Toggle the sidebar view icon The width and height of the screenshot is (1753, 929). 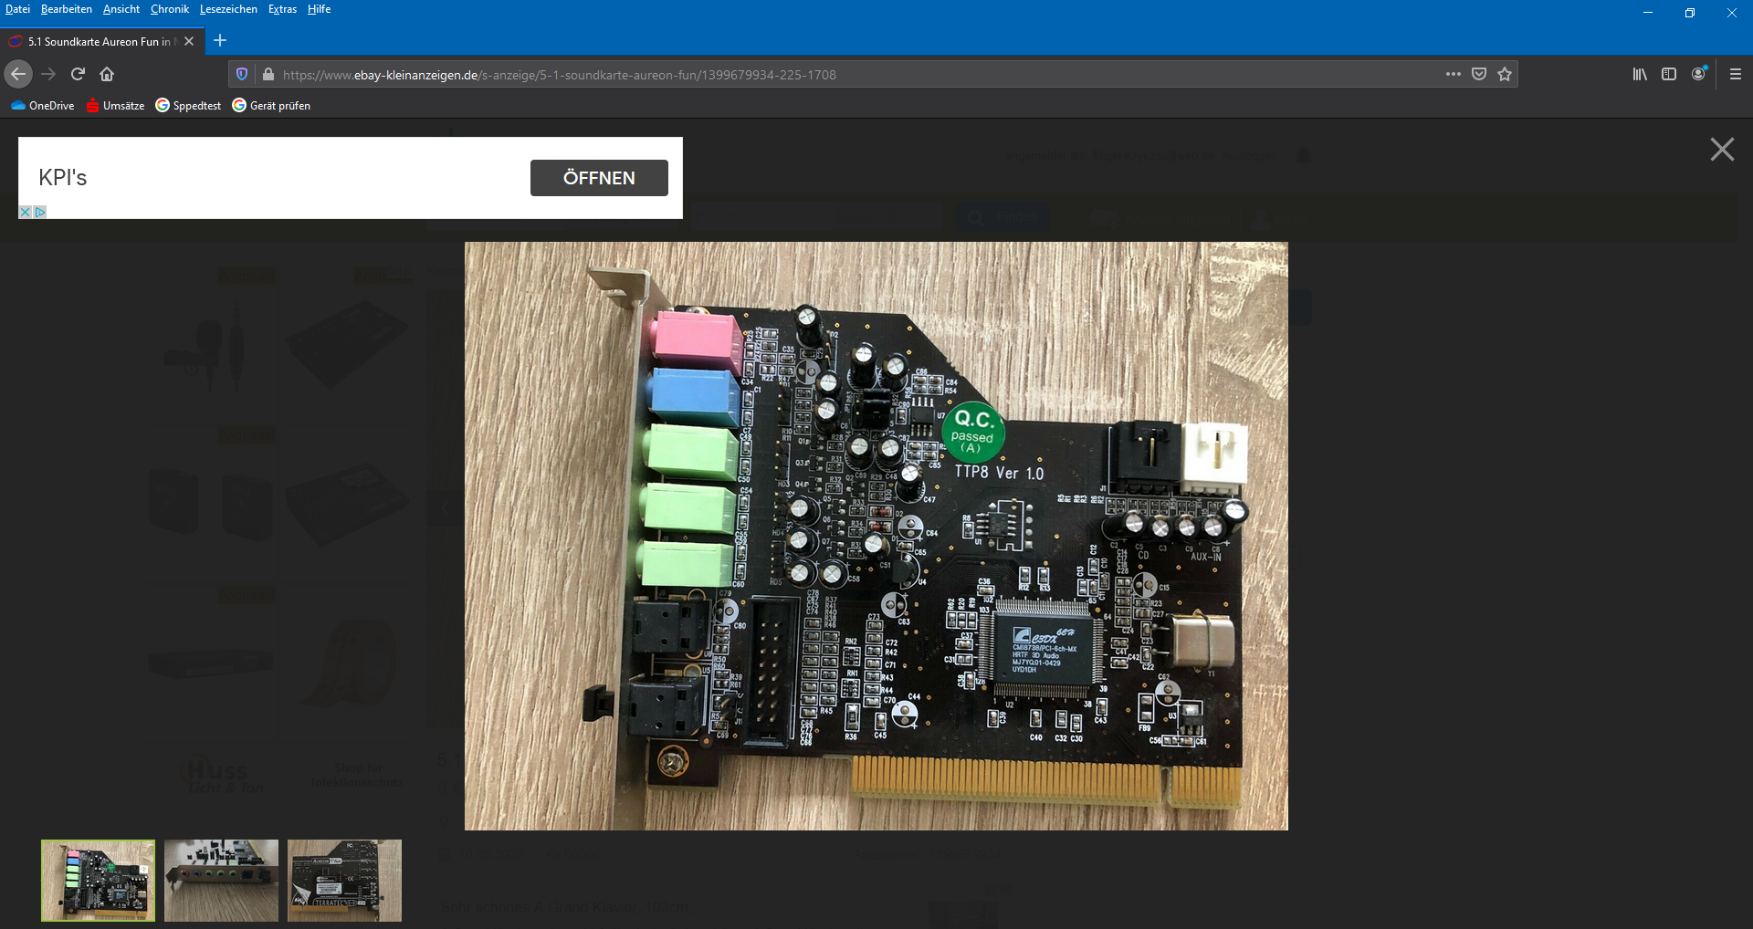[x=1669, y=74]
